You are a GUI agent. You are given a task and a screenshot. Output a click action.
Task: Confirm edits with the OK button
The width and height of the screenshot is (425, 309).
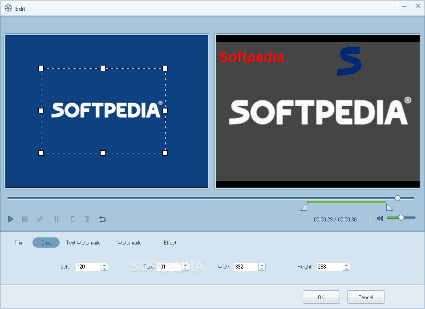321,297
